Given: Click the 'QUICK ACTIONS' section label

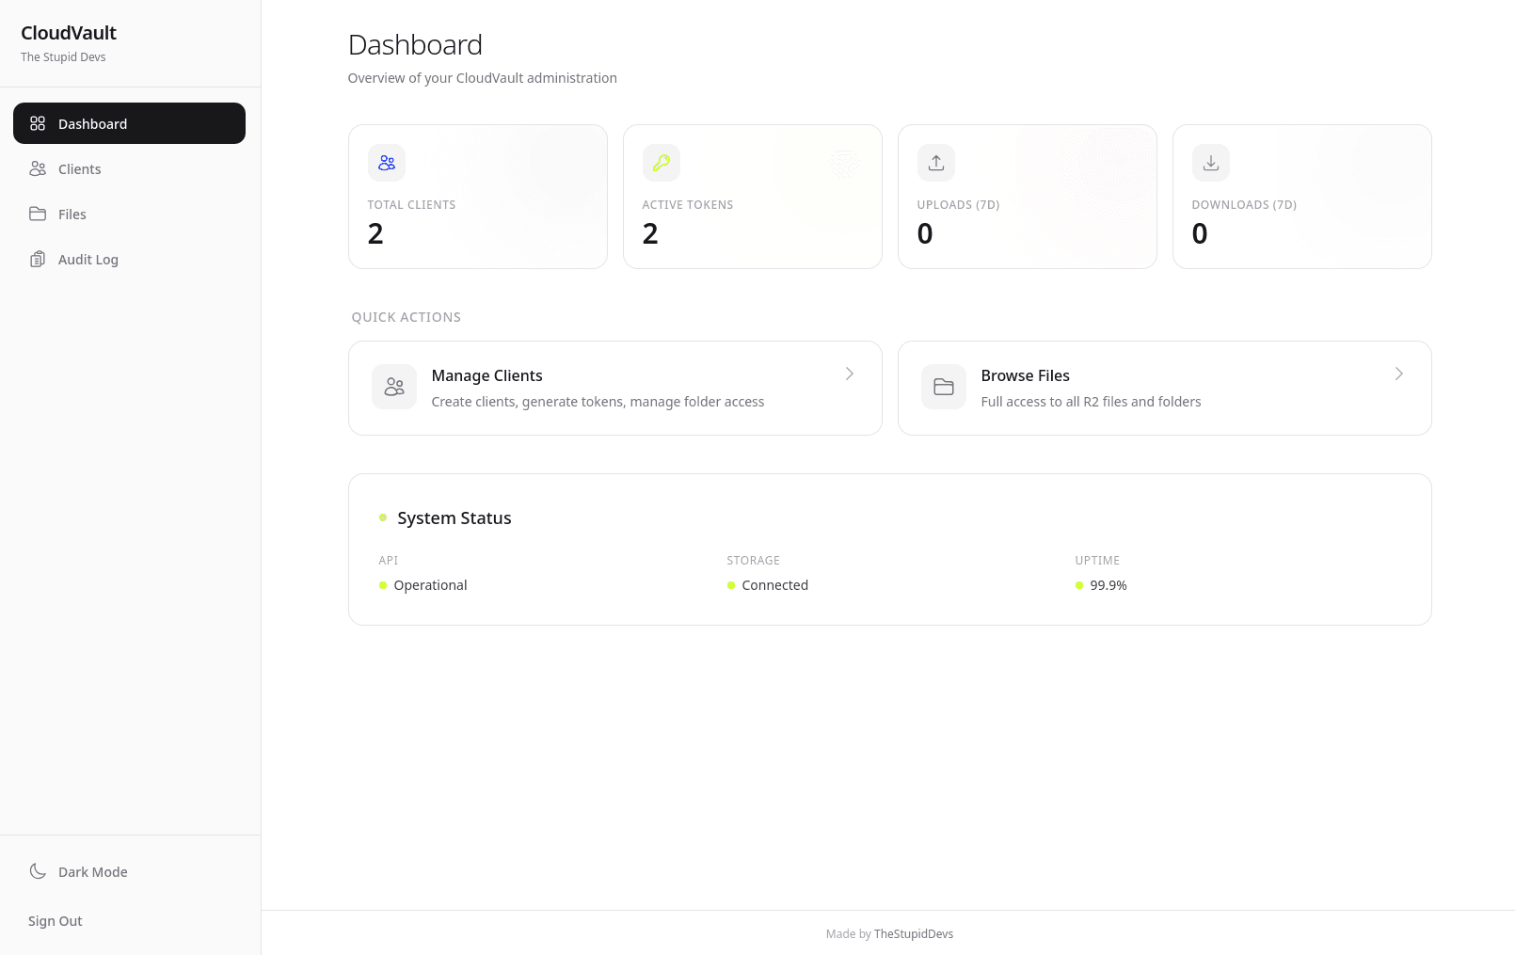Looking at the screenshot, I should (407, 317).
